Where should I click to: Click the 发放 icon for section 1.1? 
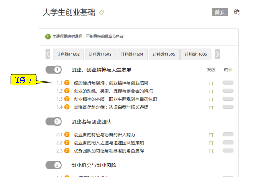(x=211, y=83)
